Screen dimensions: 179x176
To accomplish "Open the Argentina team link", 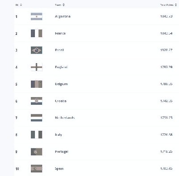I will click(x=63, y=17).
